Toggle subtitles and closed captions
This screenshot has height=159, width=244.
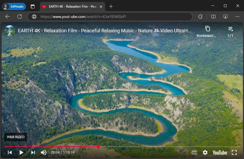pos(194,153)
